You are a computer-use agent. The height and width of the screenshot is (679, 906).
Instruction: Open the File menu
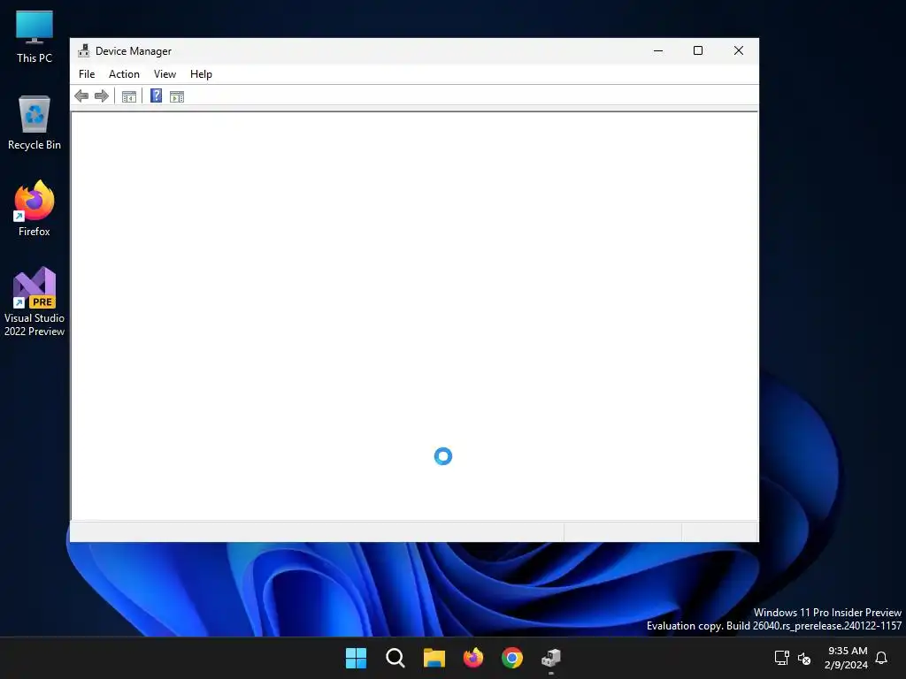tap(87, 74)
